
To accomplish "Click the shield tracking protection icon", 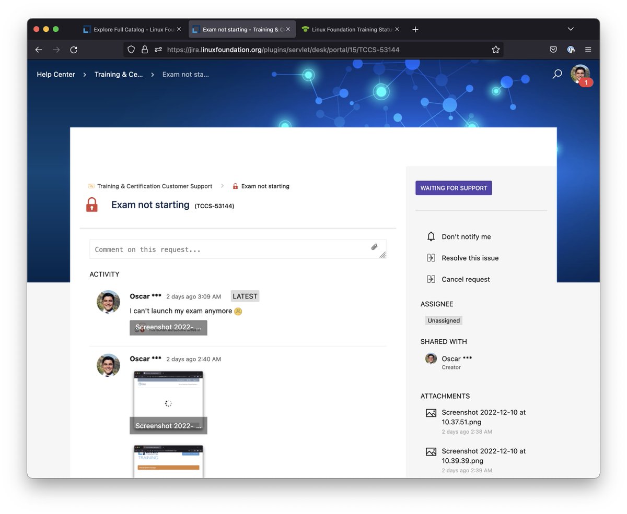I will [x=131, y=50].
